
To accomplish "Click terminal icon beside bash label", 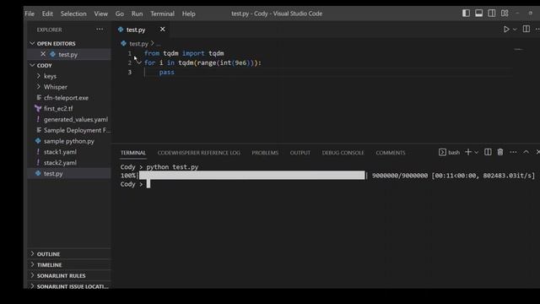I will [442, 152].
